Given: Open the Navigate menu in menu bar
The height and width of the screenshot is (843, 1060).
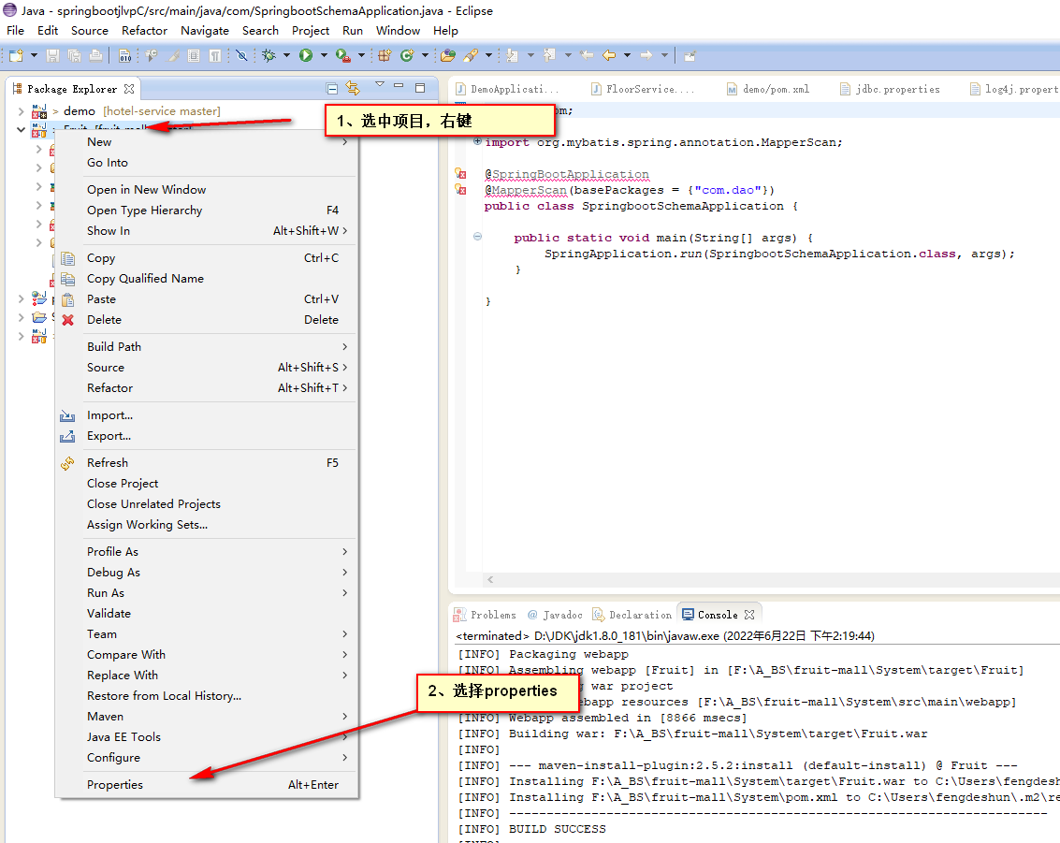Looking at the screenshot, I should pyautogui.click(x=205, y=31).
